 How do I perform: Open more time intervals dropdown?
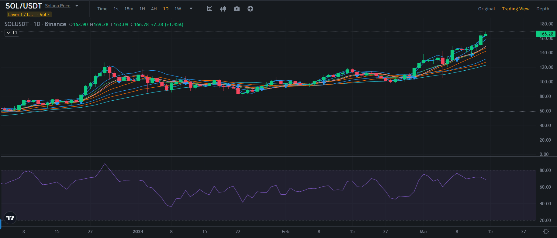pos(191,9)
